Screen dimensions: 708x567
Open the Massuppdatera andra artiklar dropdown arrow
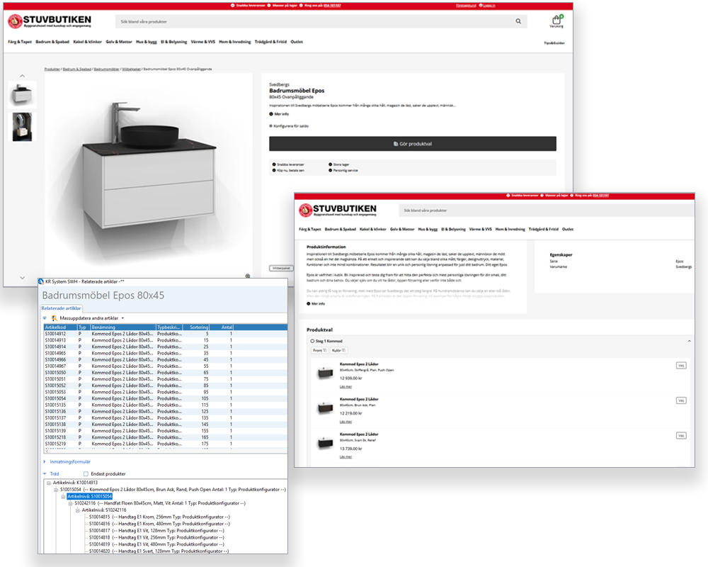pyautogui.click(x=122, y=318)
